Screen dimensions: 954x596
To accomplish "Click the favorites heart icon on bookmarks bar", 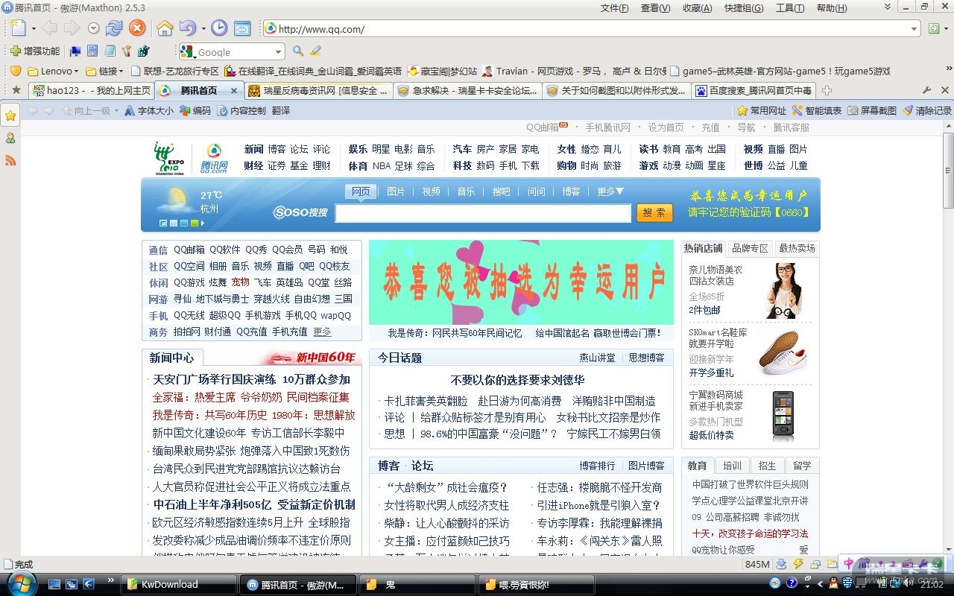I will pos(15,71).
